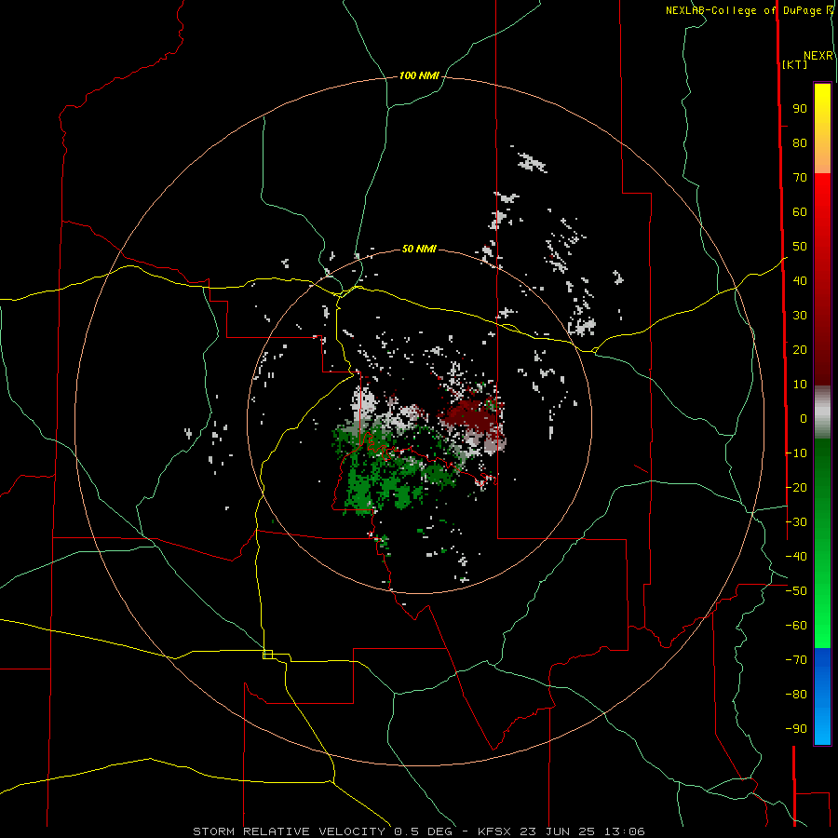Click the -20 knot scale value

[x=796, y=488]
